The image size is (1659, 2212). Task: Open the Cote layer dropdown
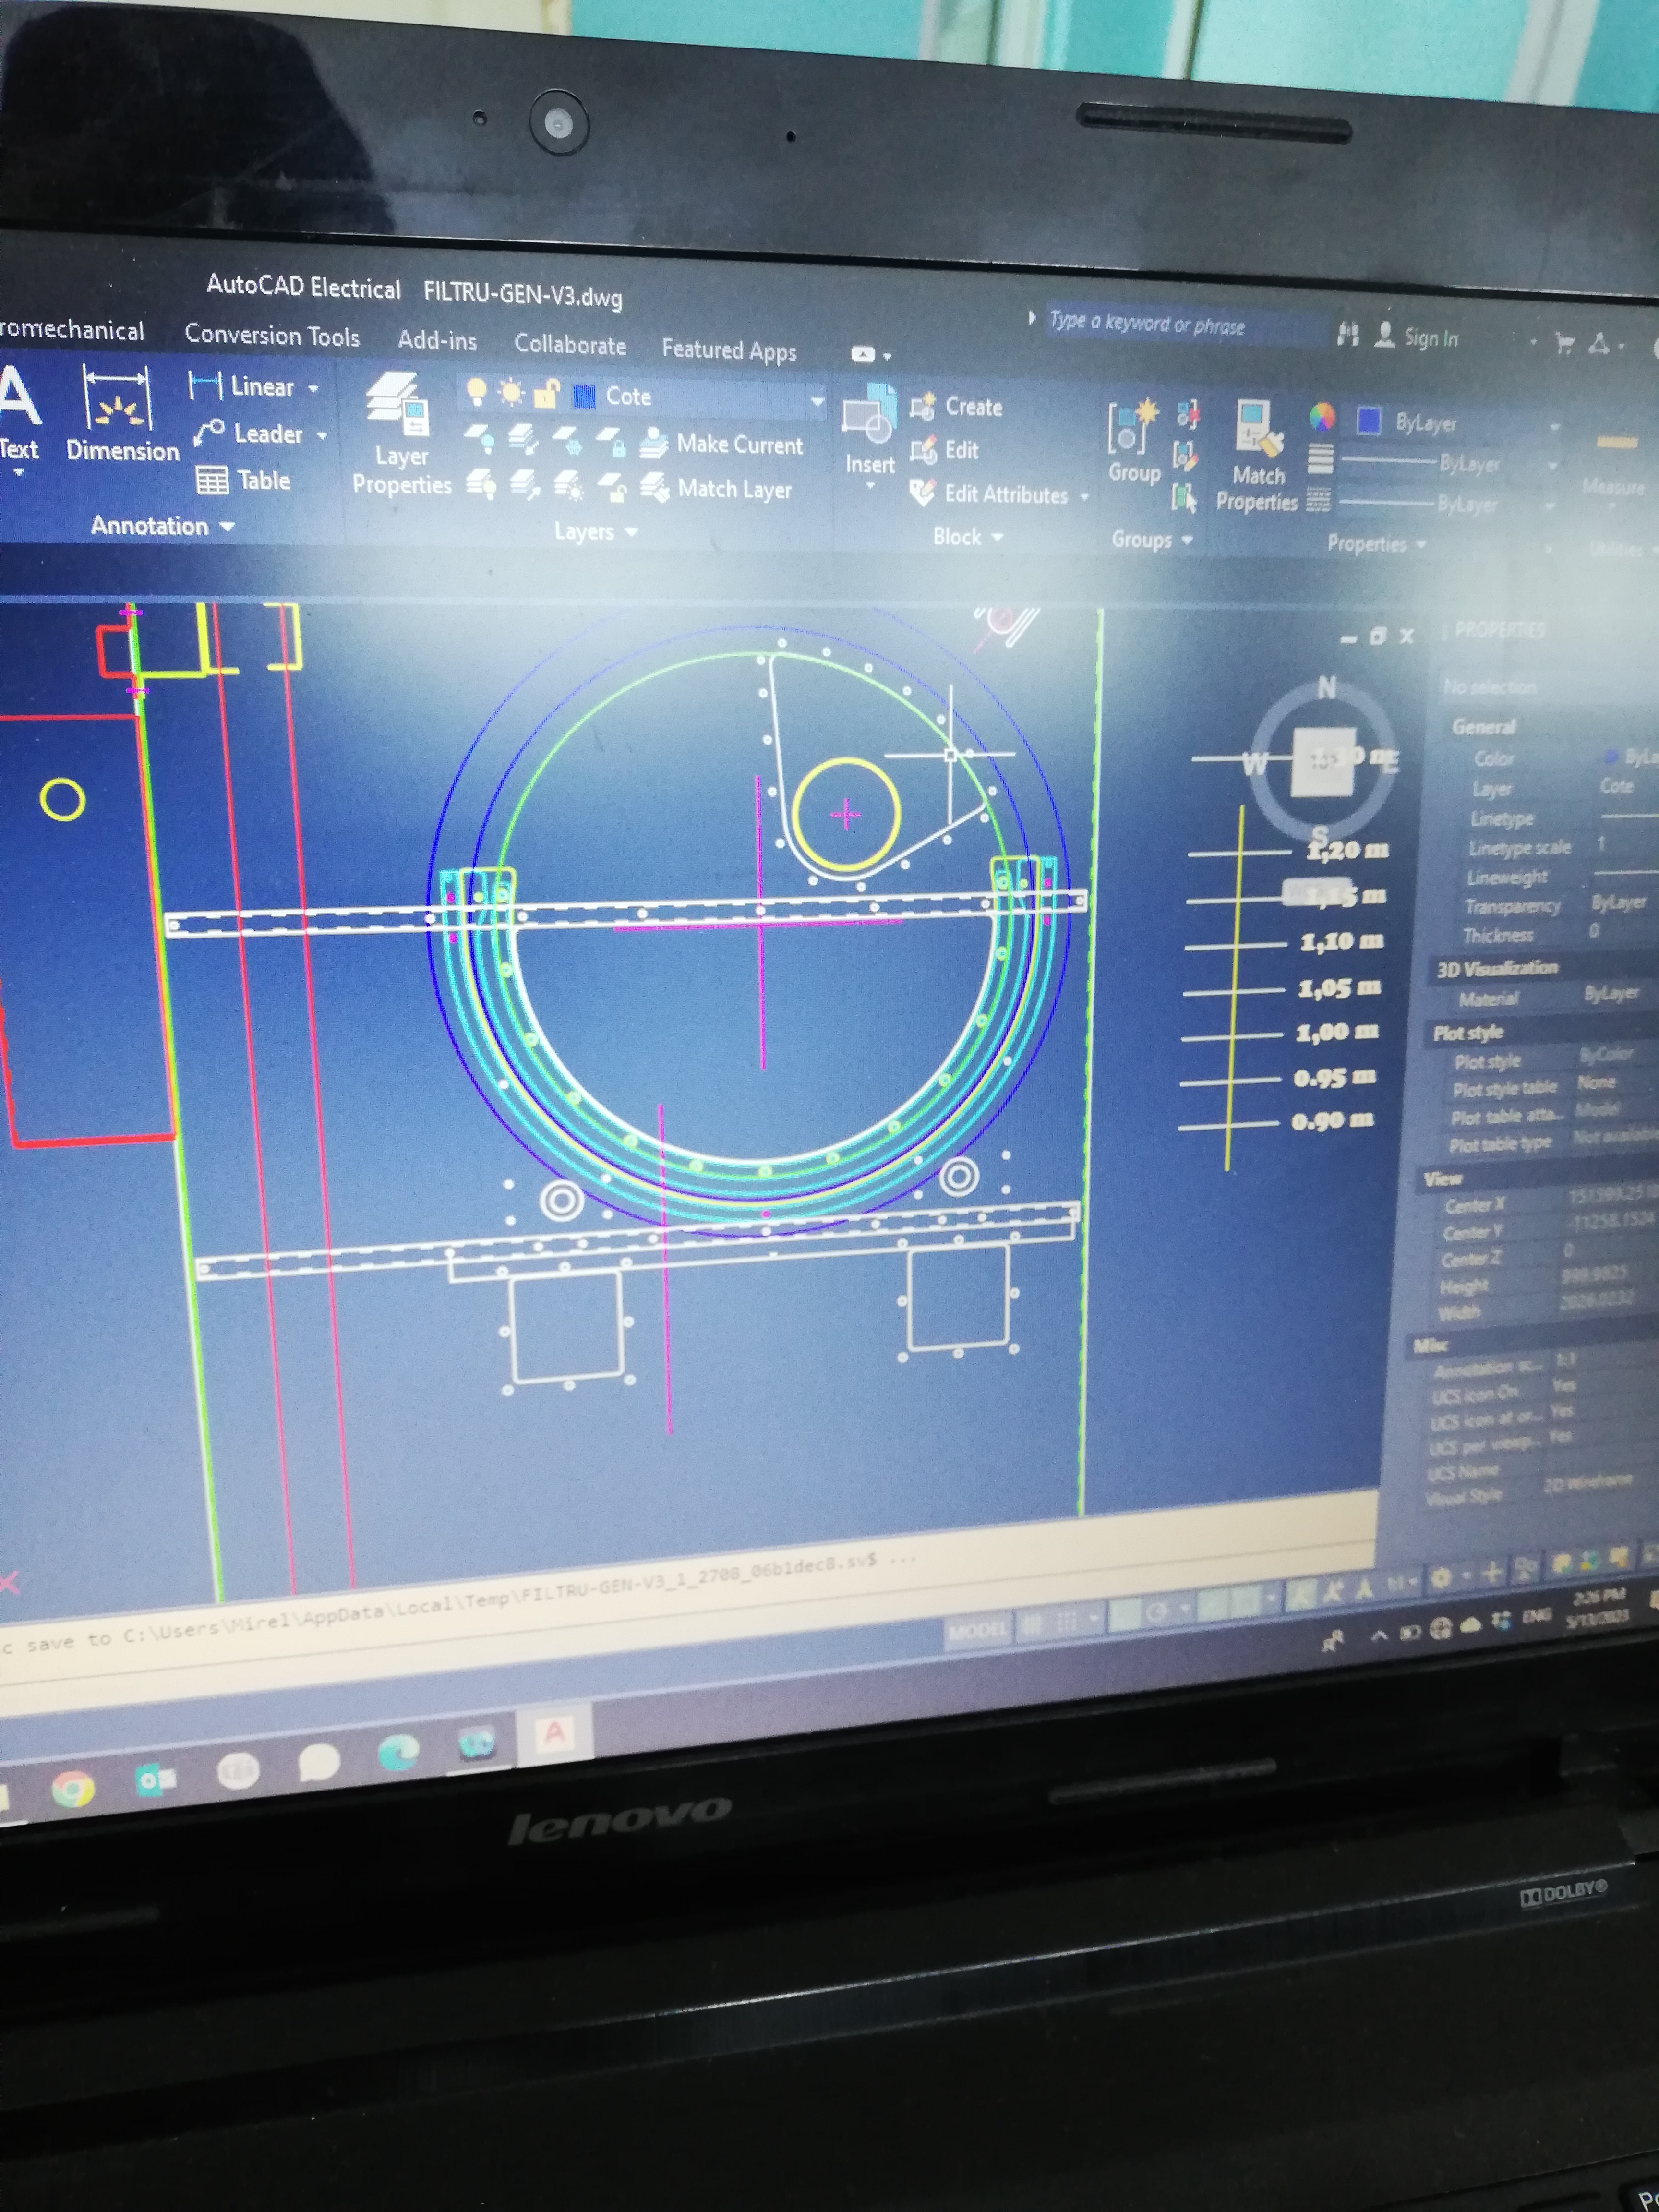(x=817, y=402)
